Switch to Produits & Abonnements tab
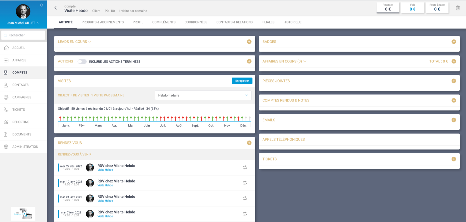 coord(102,22)
